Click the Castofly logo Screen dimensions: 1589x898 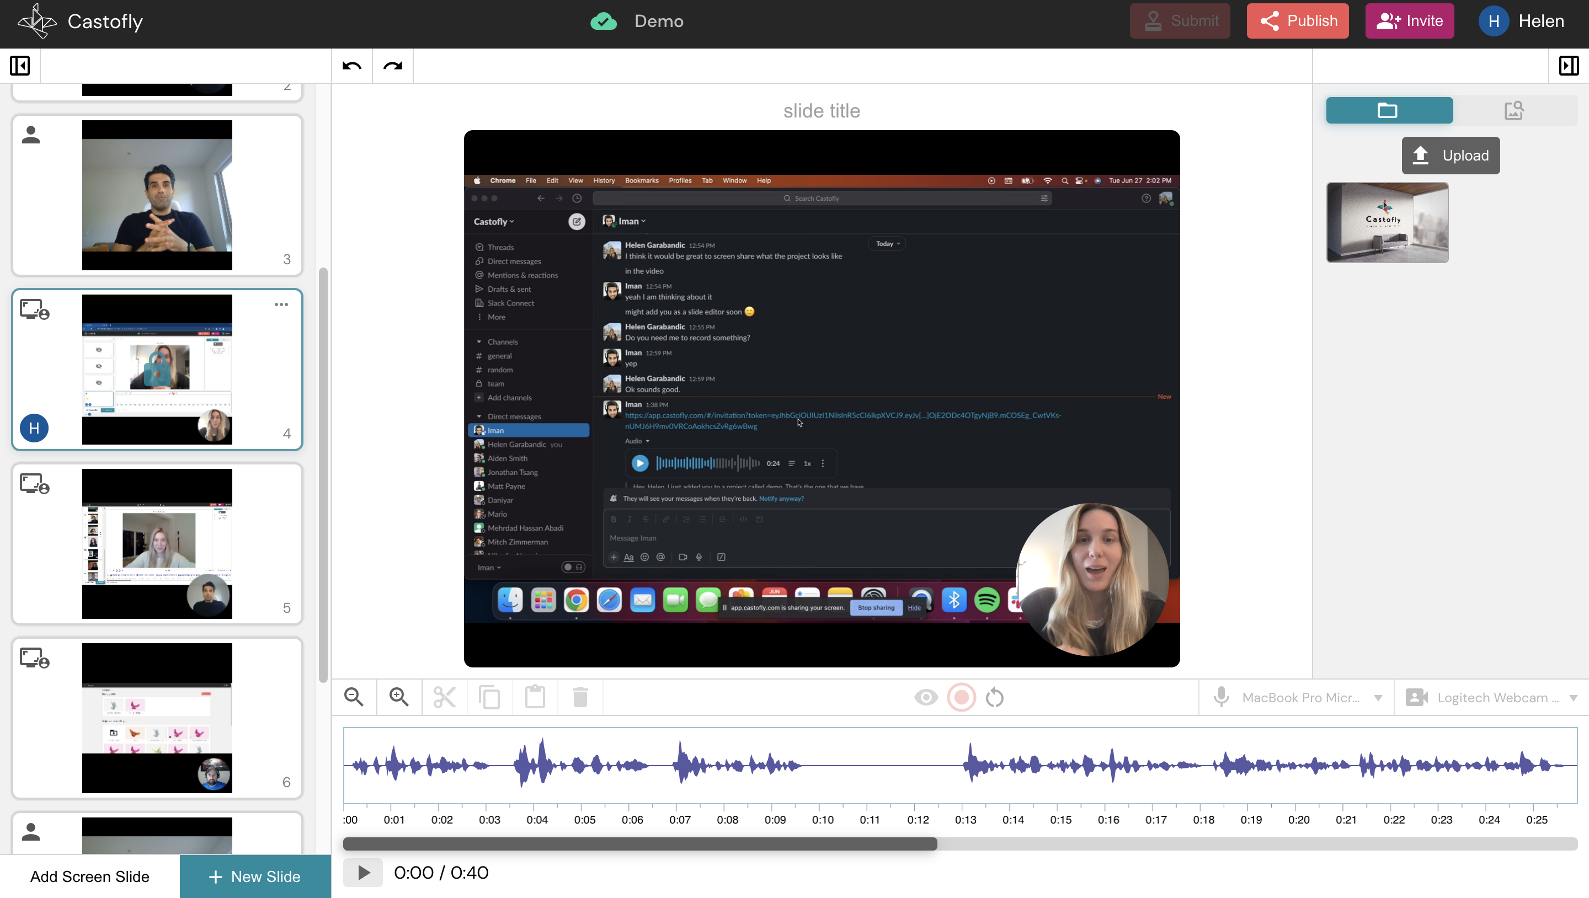[37, 21]
